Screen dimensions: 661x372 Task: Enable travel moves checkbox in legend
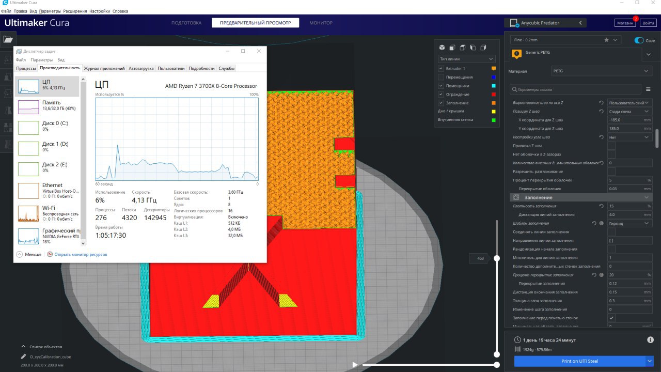point(441,77)
